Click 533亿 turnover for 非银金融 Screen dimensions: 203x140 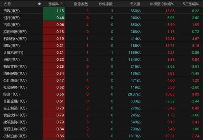[x=135, y=101]
